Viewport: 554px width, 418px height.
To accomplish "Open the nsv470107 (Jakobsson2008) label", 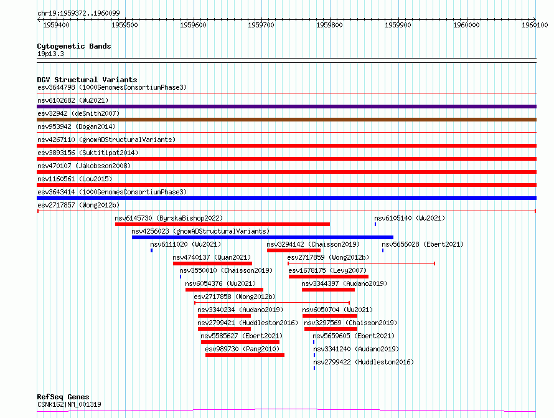I will [x=84, y=166].
